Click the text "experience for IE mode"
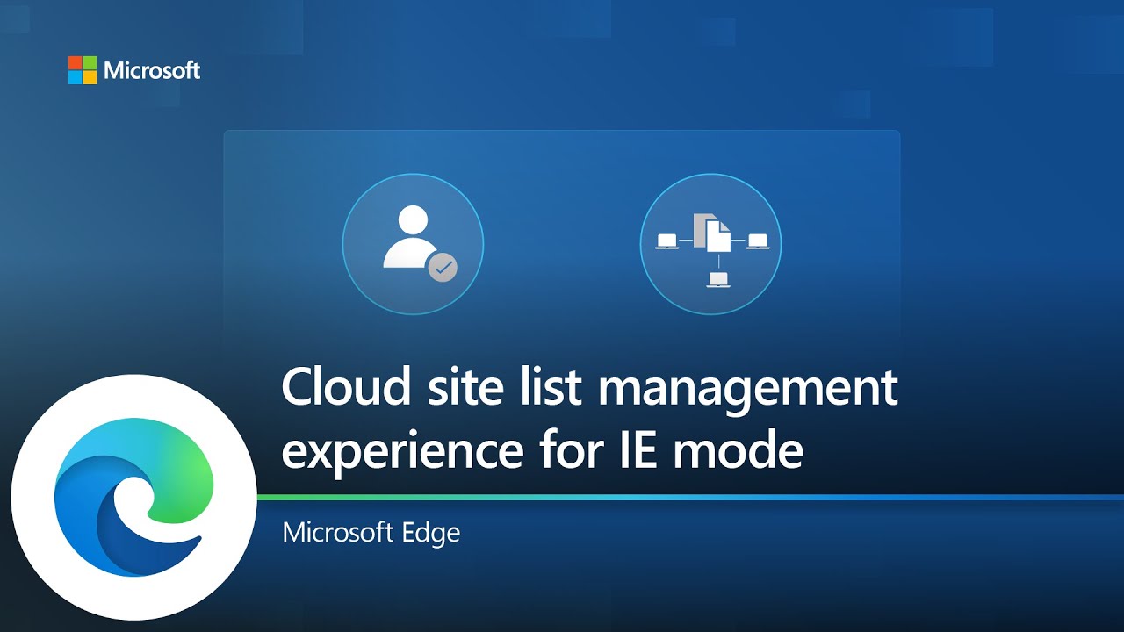 (x=542, y=449)
